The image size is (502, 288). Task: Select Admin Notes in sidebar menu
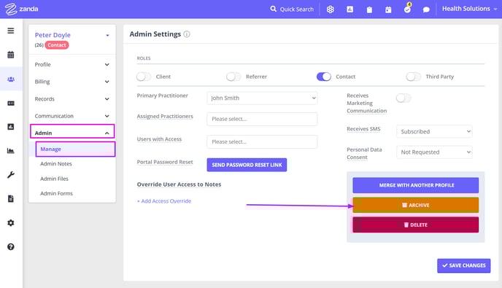[x=56, y=164]
